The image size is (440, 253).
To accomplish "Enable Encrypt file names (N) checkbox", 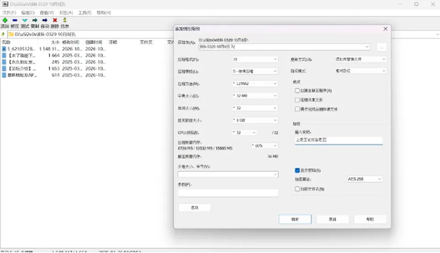I will coord(297,189).
